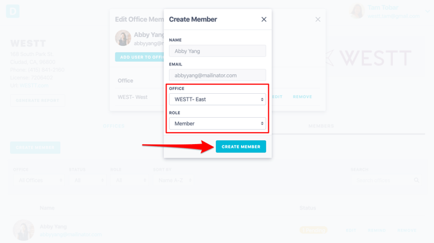Click the Generate Report button

click(38, 101)
